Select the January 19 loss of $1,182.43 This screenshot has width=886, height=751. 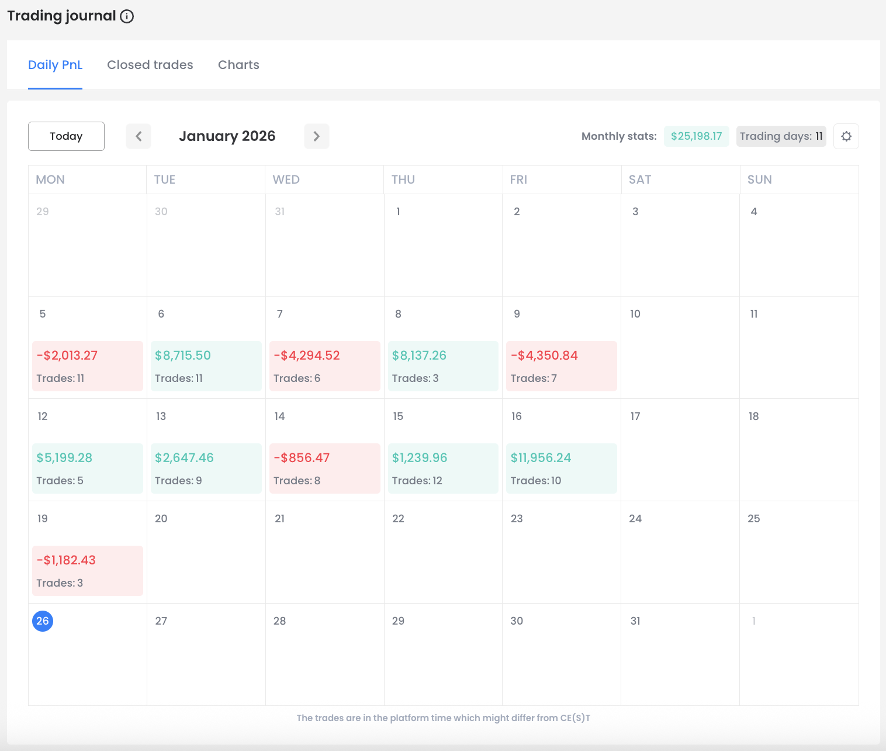[x=87, y=570]
